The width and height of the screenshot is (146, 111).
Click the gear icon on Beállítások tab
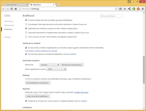click(x=31, y=5)
